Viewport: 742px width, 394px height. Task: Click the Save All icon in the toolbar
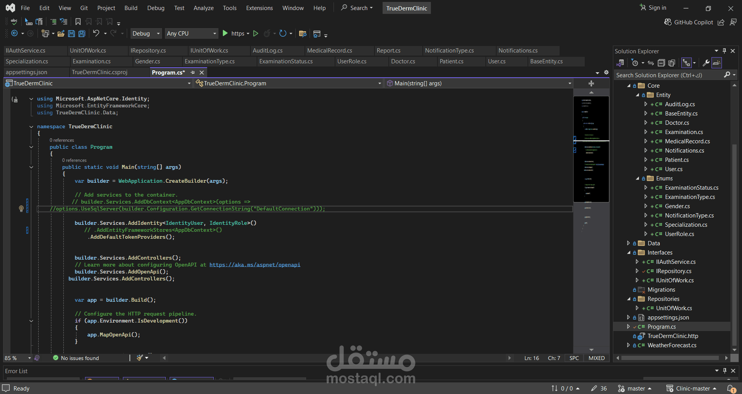tap(82, 34)
